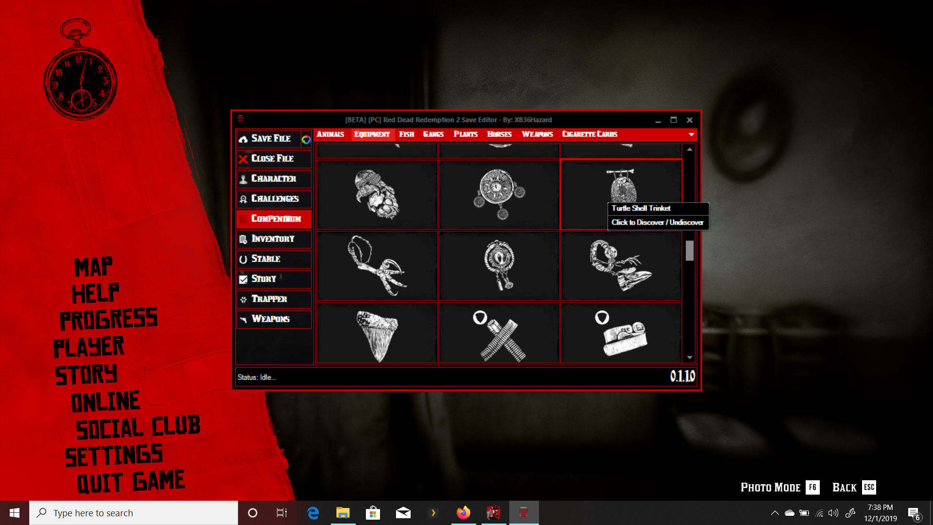The width and height of the screenshot is (933, 525).
Task: Switch to the Cigarette Cards tab
Action: tap(589, 134)
